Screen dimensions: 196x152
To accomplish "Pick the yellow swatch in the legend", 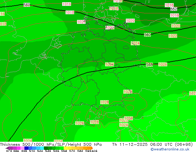I will [x=66, y=148].
